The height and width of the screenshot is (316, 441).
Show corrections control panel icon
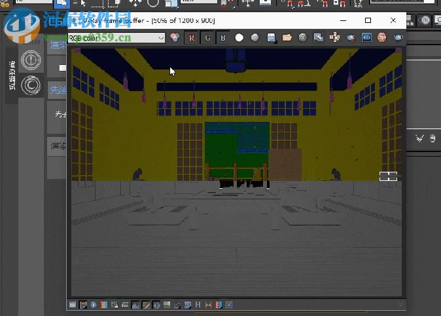pos(73,305)
